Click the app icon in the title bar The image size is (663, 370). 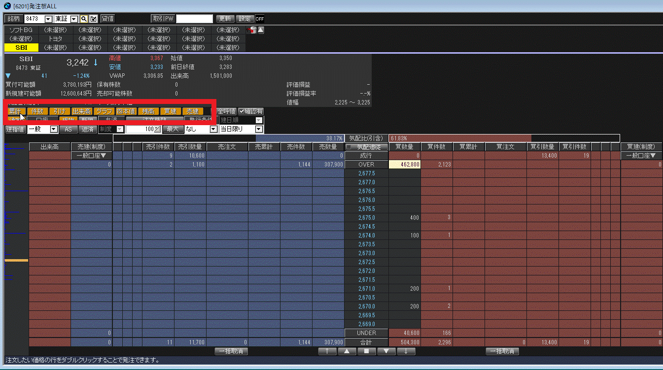coord(7,5)
